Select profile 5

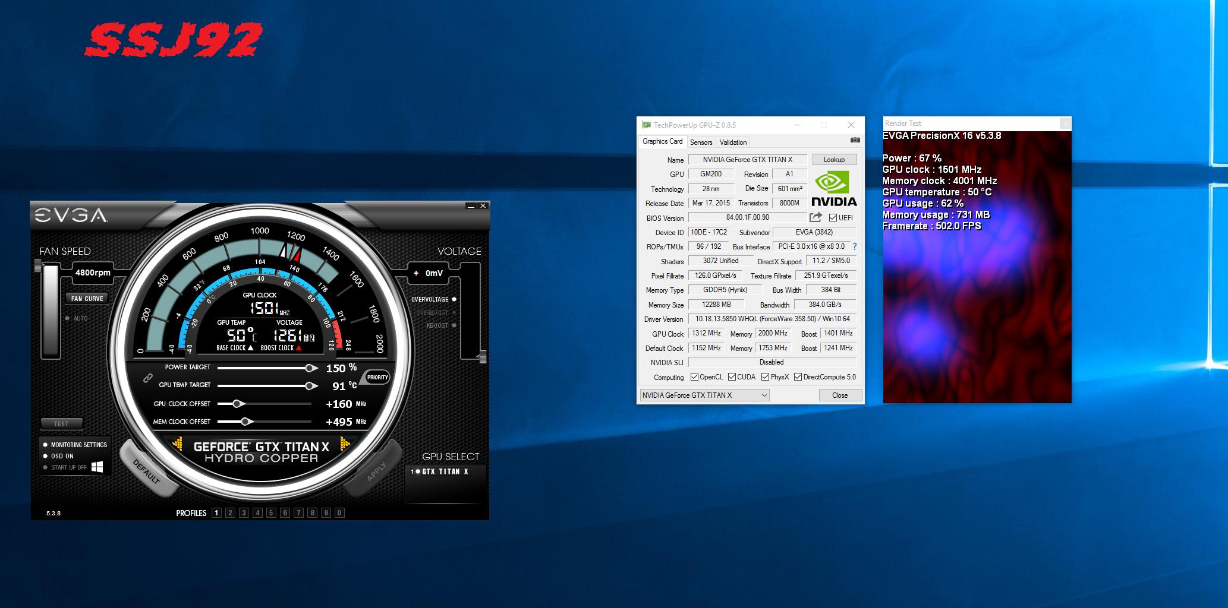[271, 513]
